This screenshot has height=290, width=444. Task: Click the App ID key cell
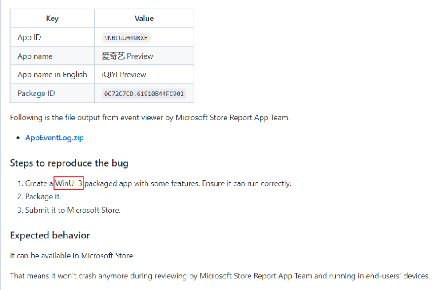(x=29, y=37)
